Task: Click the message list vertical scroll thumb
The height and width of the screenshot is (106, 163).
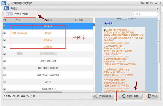Action: click(x=94, y=25)
